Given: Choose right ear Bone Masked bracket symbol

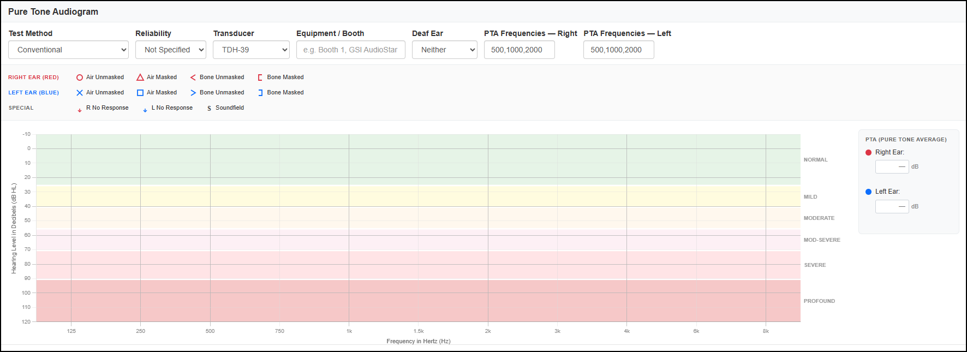Looking at the screenshot, I should [x=260, y=77].
